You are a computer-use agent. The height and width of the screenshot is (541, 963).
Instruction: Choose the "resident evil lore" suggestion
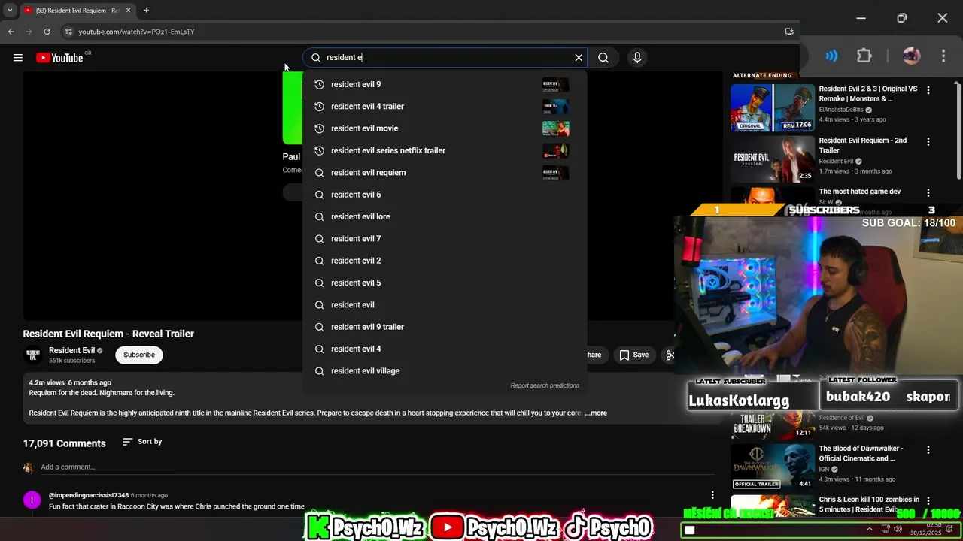pyautogui.click(x=444, y=216)
